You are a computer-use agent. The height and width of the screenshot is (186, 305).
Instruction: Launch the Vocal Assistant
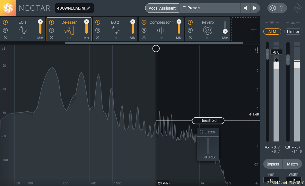(x=162, y=8)
